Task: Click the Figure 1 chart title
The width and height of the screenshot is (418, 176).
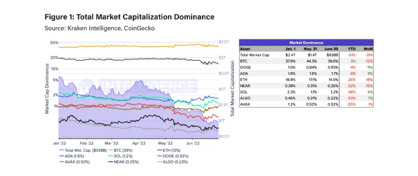Action: coord(130,17)
